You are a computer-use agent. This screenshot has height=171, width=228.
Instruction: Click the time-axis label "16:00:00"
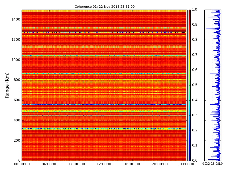coord(132,164)
